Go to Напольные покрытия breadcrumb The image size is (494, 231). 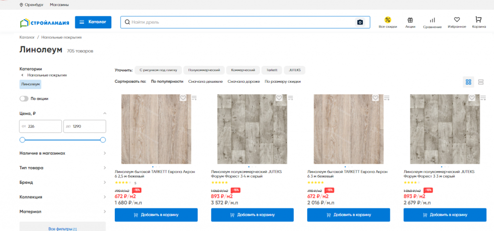pyautogui.click(x=61, y=37)
